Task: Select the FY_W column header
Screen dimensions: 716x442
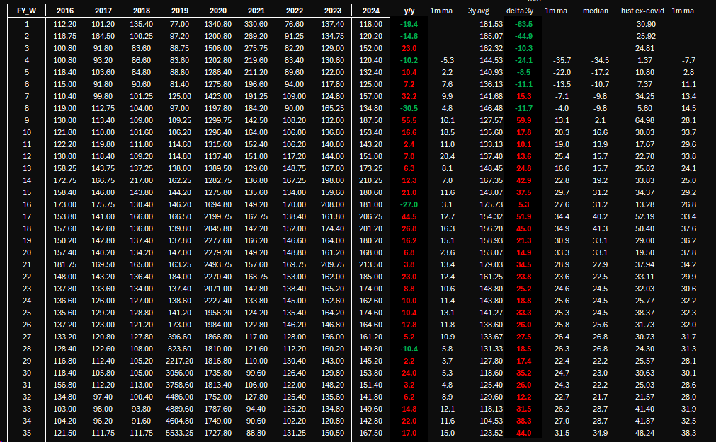Action: (x=26, y=11)
